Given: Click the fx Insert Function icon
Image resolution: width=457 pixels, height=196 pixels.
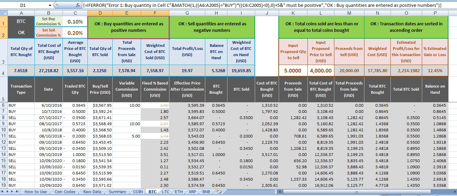Looking at the screenshot, I should [78, 5].
